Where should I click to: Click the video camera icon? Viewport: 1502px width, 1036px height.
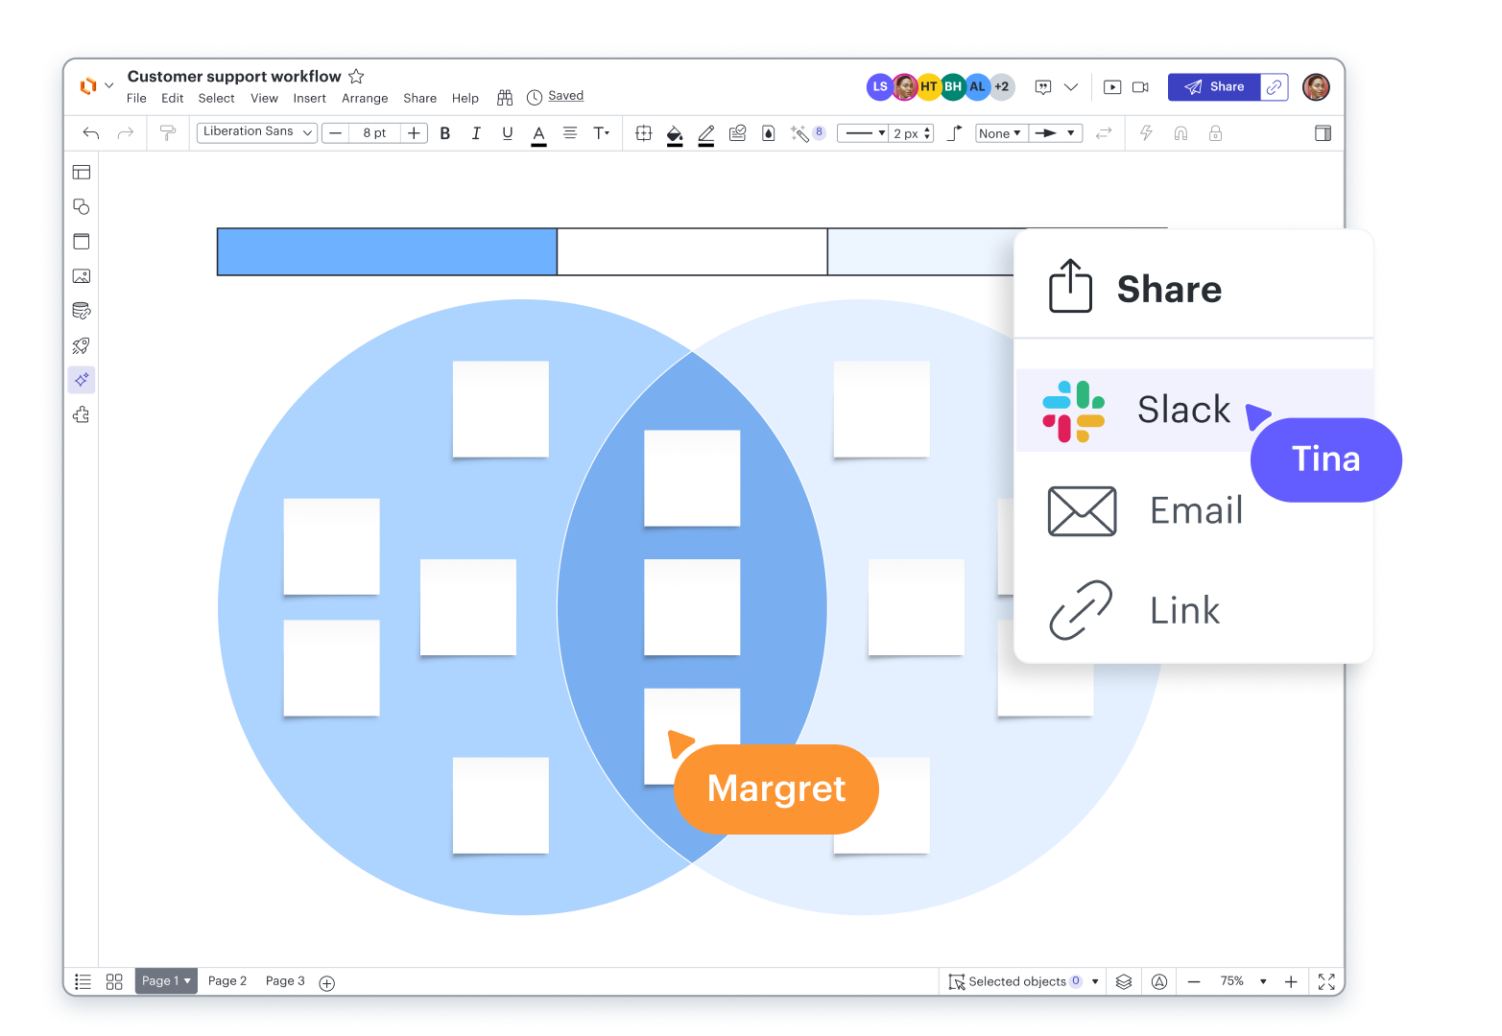1140,87
